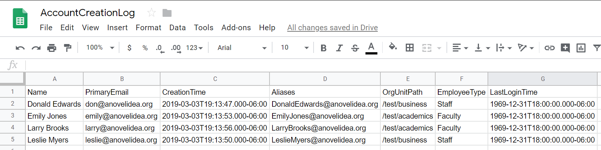The image size is (601, 150).
Task: Open the font size 10 dropdown
Action: [295, 48]
